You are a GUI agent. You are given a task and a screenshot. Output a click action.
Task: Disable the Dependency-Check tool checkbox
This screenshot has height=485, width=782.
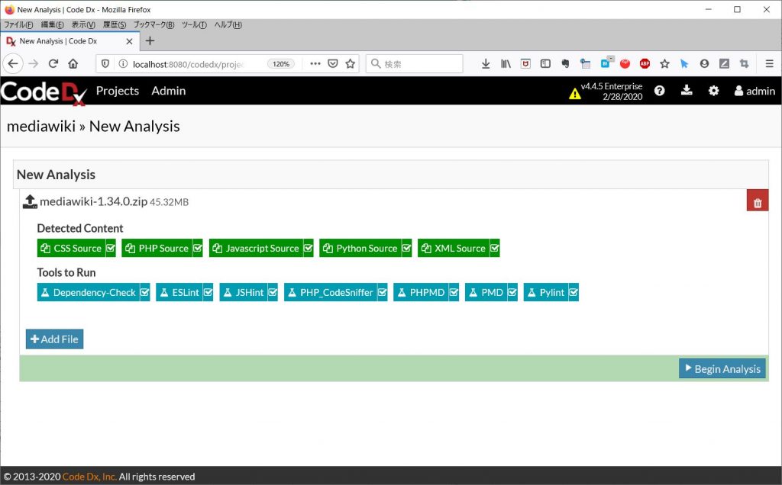pyautogui.click(x=144, y=292)
